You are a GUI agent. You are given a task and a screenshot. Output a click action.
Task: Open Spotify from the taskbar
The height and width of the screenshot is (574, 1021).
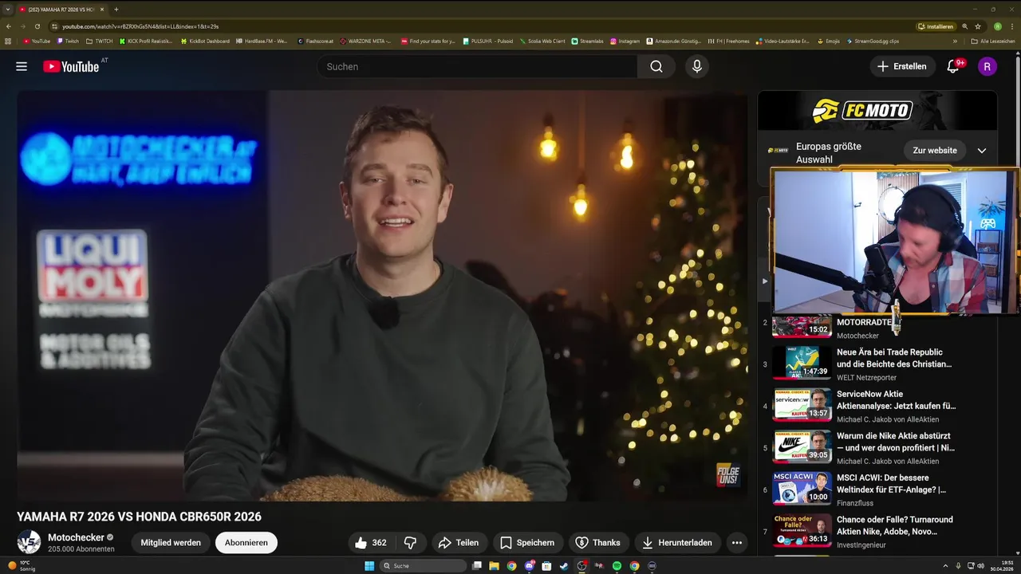click(617, 565)
